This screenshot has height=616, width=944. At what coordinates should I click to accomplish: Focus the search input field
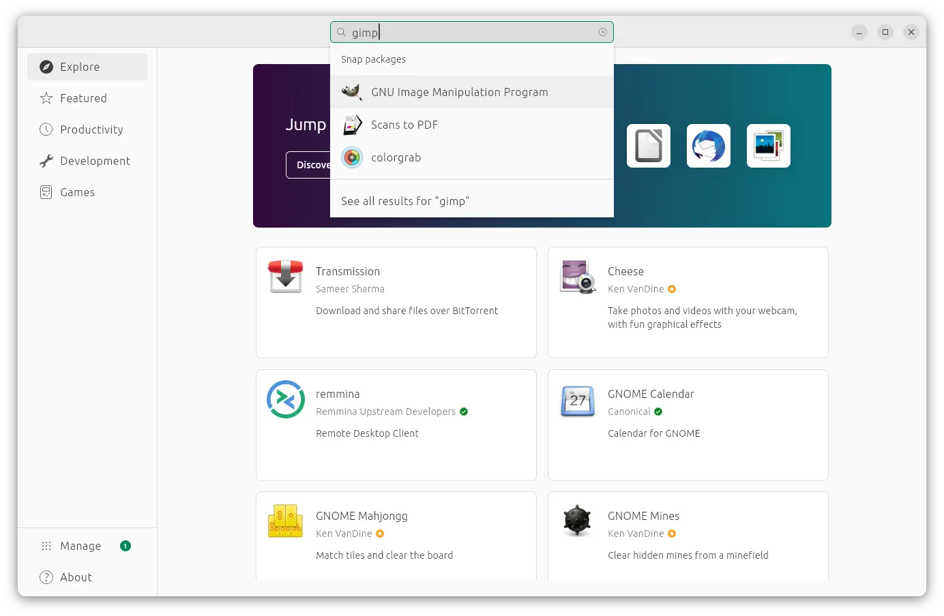tap(472, 32)
